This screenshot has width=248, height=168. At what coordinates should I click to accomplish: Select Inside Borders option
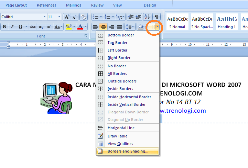[x=128, y=89]
